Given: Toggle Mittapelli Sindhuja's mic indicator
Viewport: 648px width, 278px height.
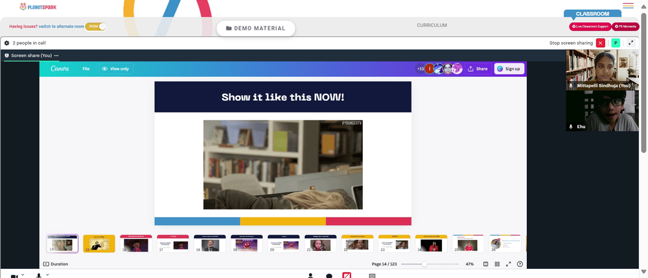Looking at the screenshot, I should [571, 85].
